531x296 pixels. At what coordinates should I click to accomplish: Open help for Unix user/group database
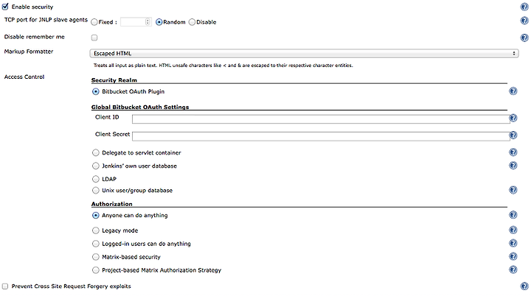[513, 190]
